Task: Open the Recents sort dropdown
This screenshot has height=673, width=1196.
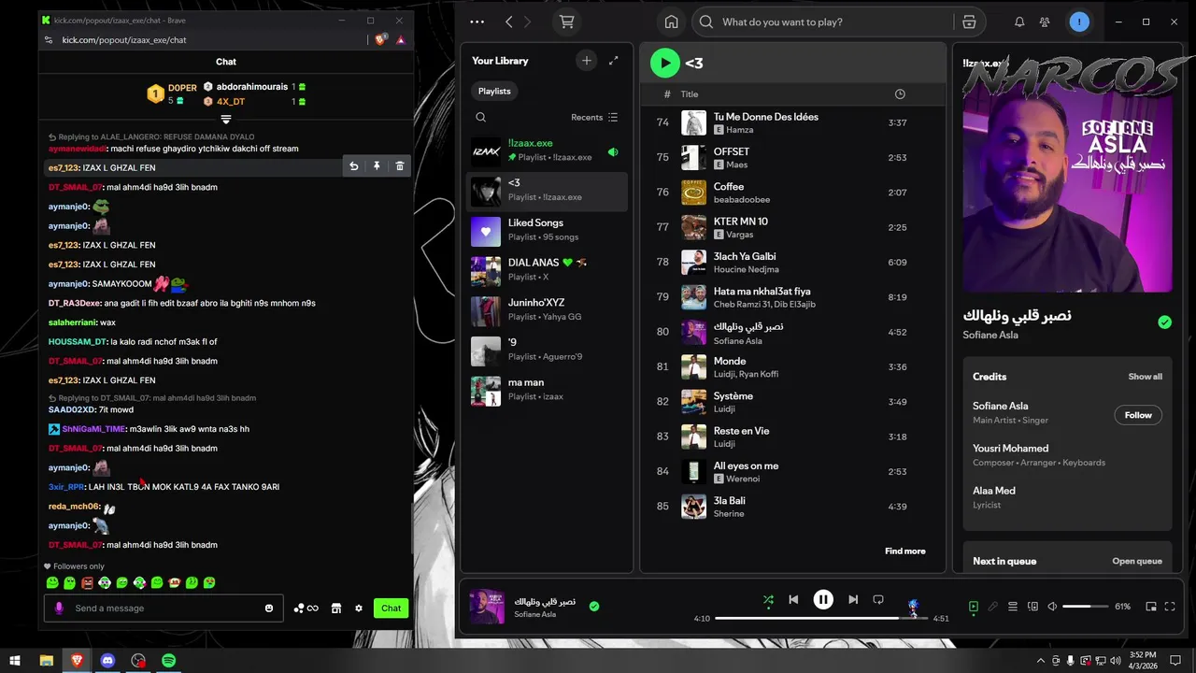Action: point(594,117)
